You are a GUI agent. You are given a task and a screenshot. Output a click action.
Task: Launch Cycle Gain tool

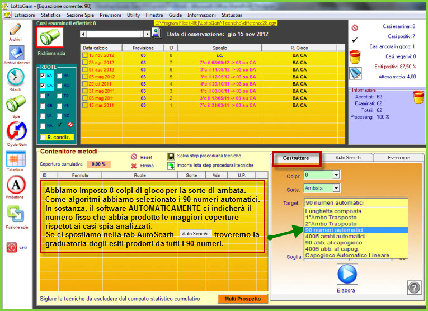click(17, 131)
